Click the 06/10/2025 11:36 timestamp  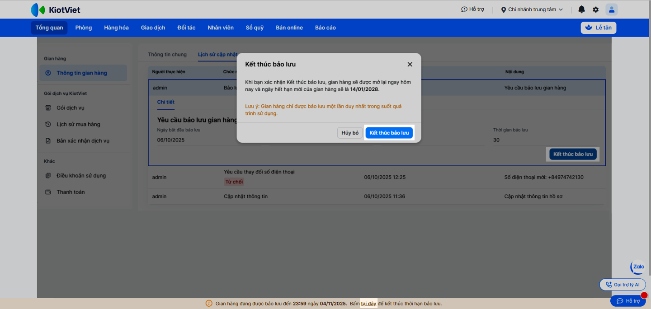[x=385, y=197]
